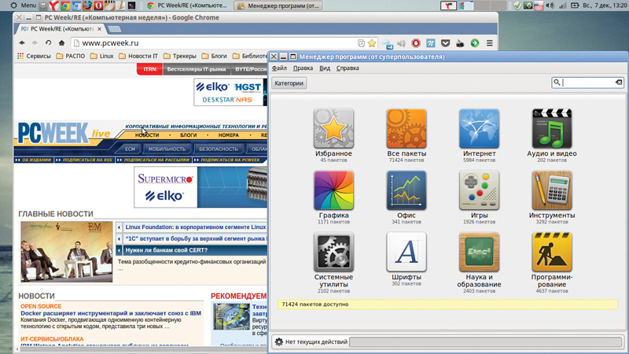The height and width of the screenshot is (354, 629).
Task: Bookmark page with the star icon
Action: [372, 43]
